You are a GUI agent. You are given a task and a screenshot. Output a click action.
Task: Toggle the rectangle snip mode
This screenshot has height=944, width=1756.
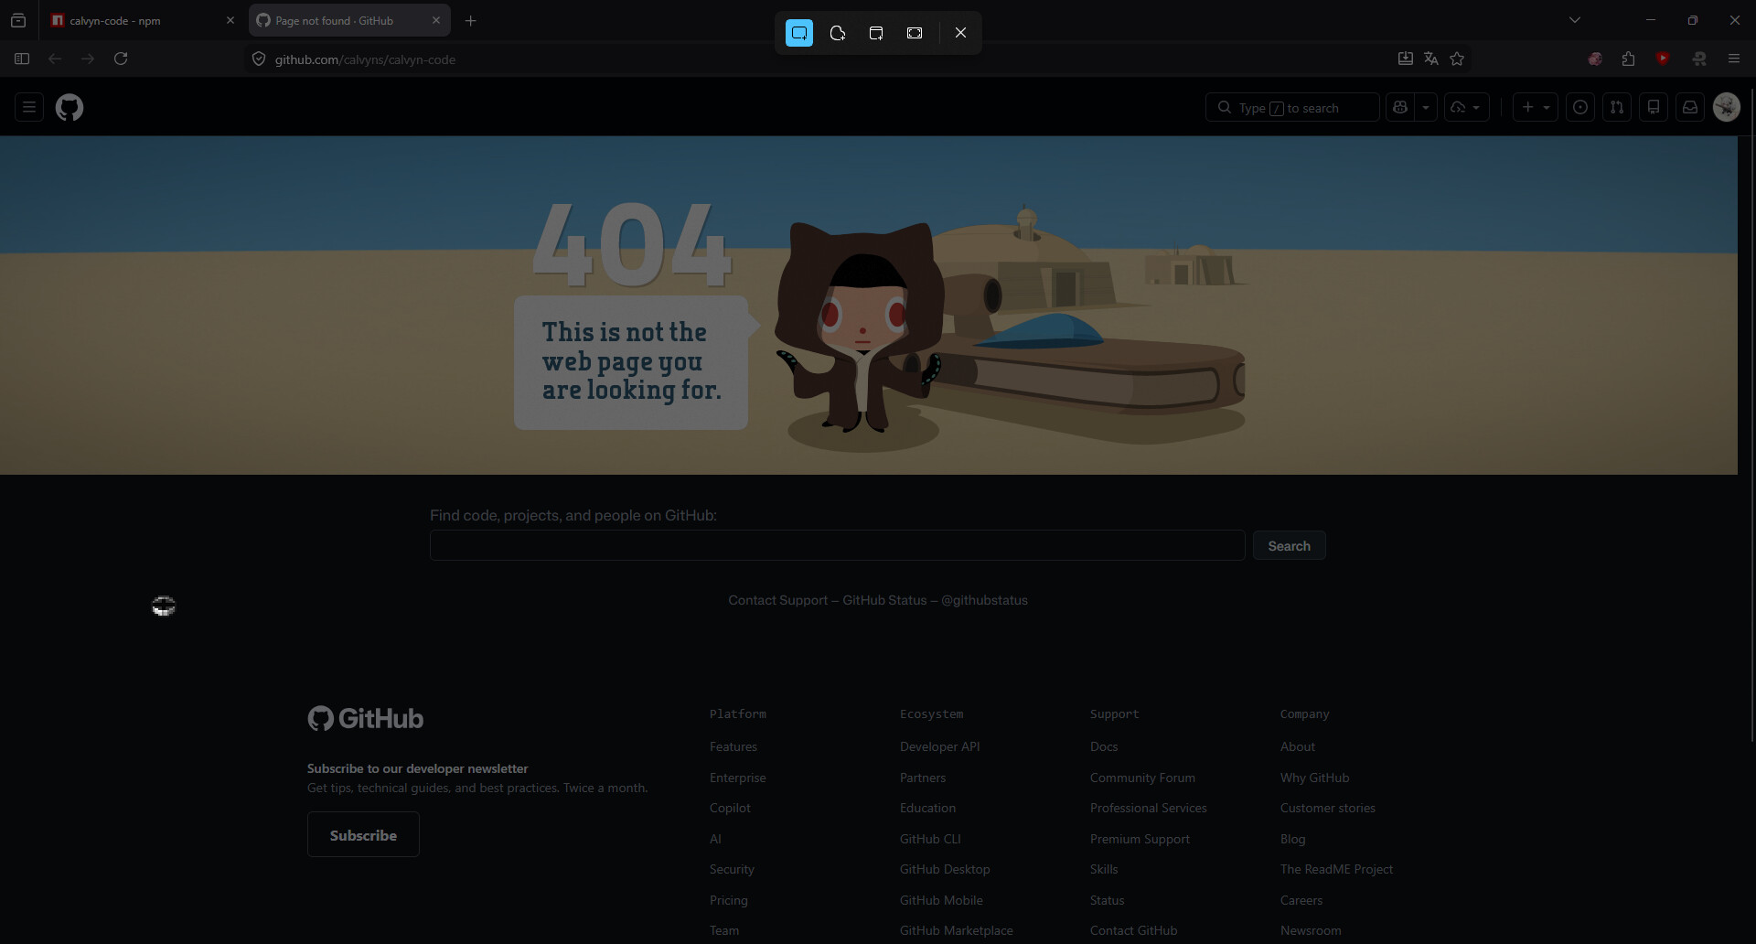click(799, 33)
